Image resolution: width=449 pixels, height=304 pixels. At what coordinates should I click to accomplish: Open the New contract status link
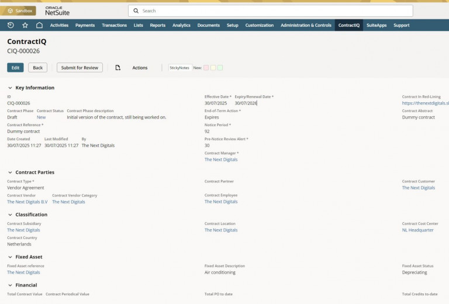click(x=42, y=118)
